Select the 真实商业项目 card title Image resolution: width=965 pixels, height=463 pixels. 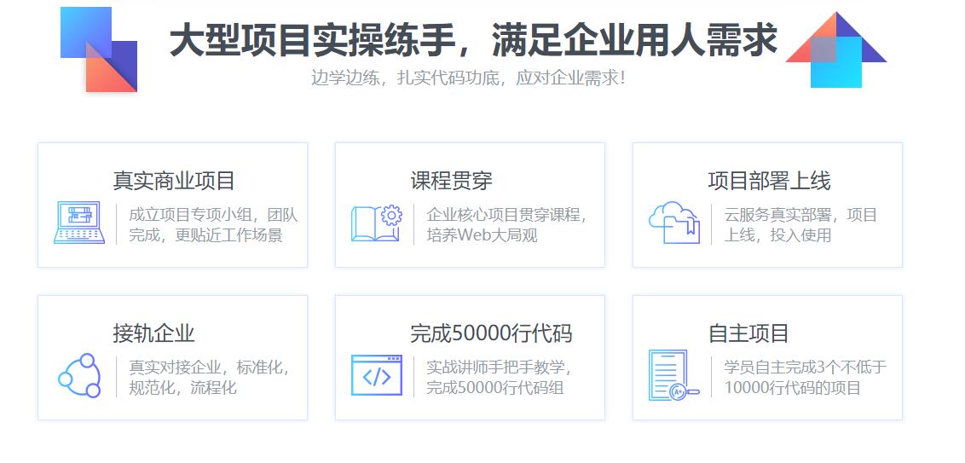pyautogui.click(x=173, y=181)
